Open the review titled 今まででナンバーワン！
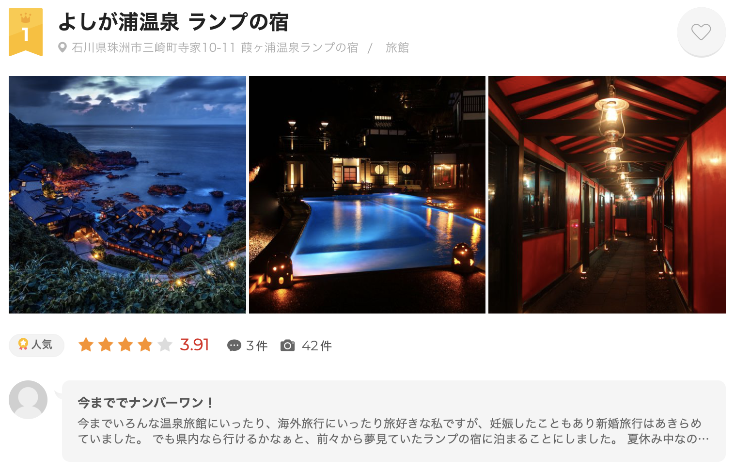The width and height of the screenshot is (735, 471). (145, 403)
